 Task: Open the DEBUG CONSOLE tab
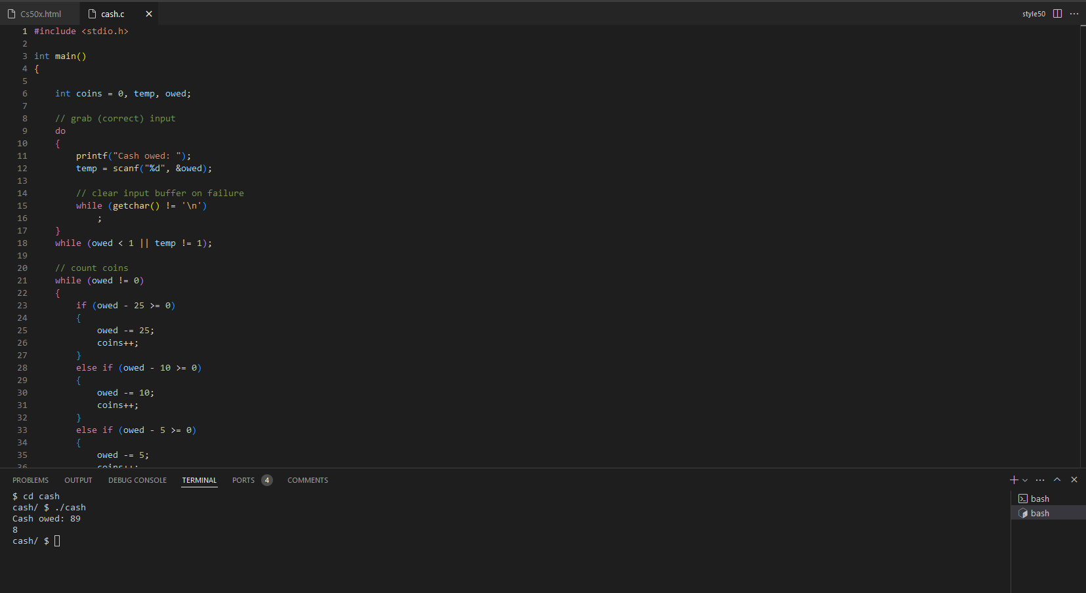click(x=137, y=480)
